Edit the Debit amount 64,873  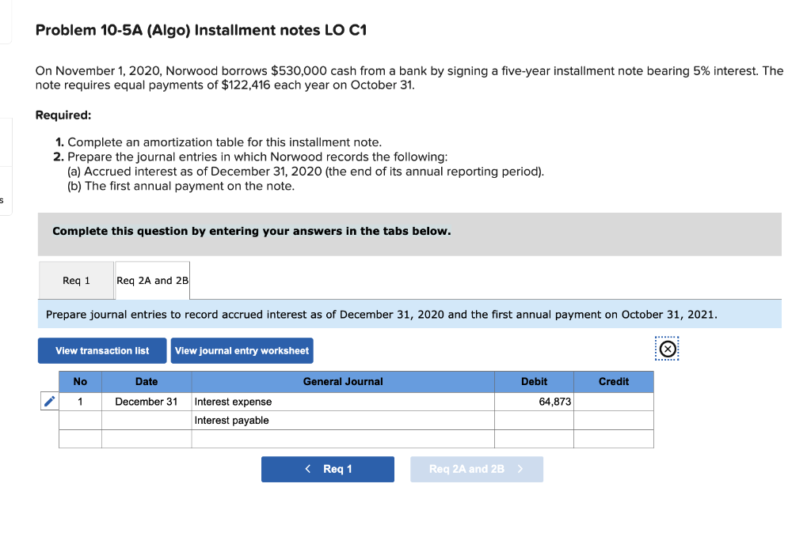[x=534, y=401]
